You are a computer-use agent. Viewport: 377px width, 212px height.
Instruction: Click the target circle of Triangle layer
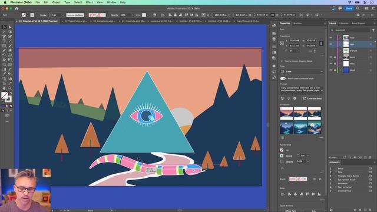pos(371,51)
